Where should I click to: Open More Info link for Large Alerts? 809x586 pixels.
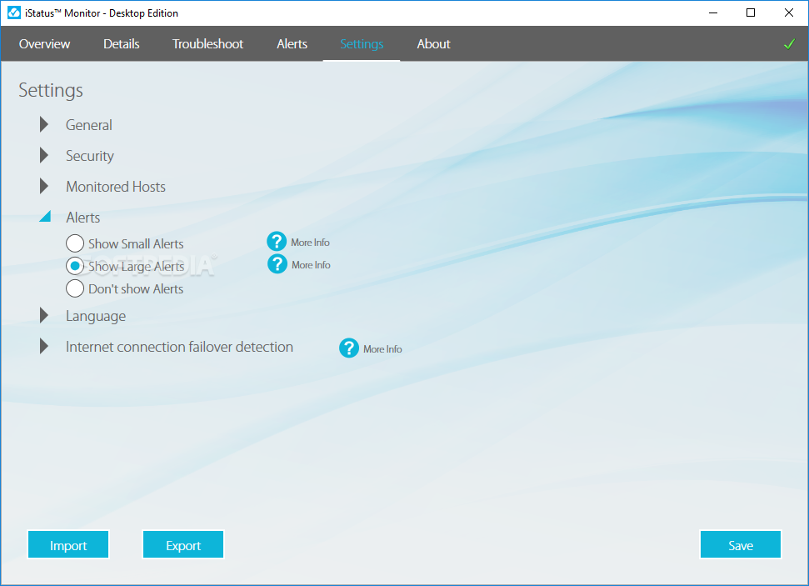(x=311, y=265)
